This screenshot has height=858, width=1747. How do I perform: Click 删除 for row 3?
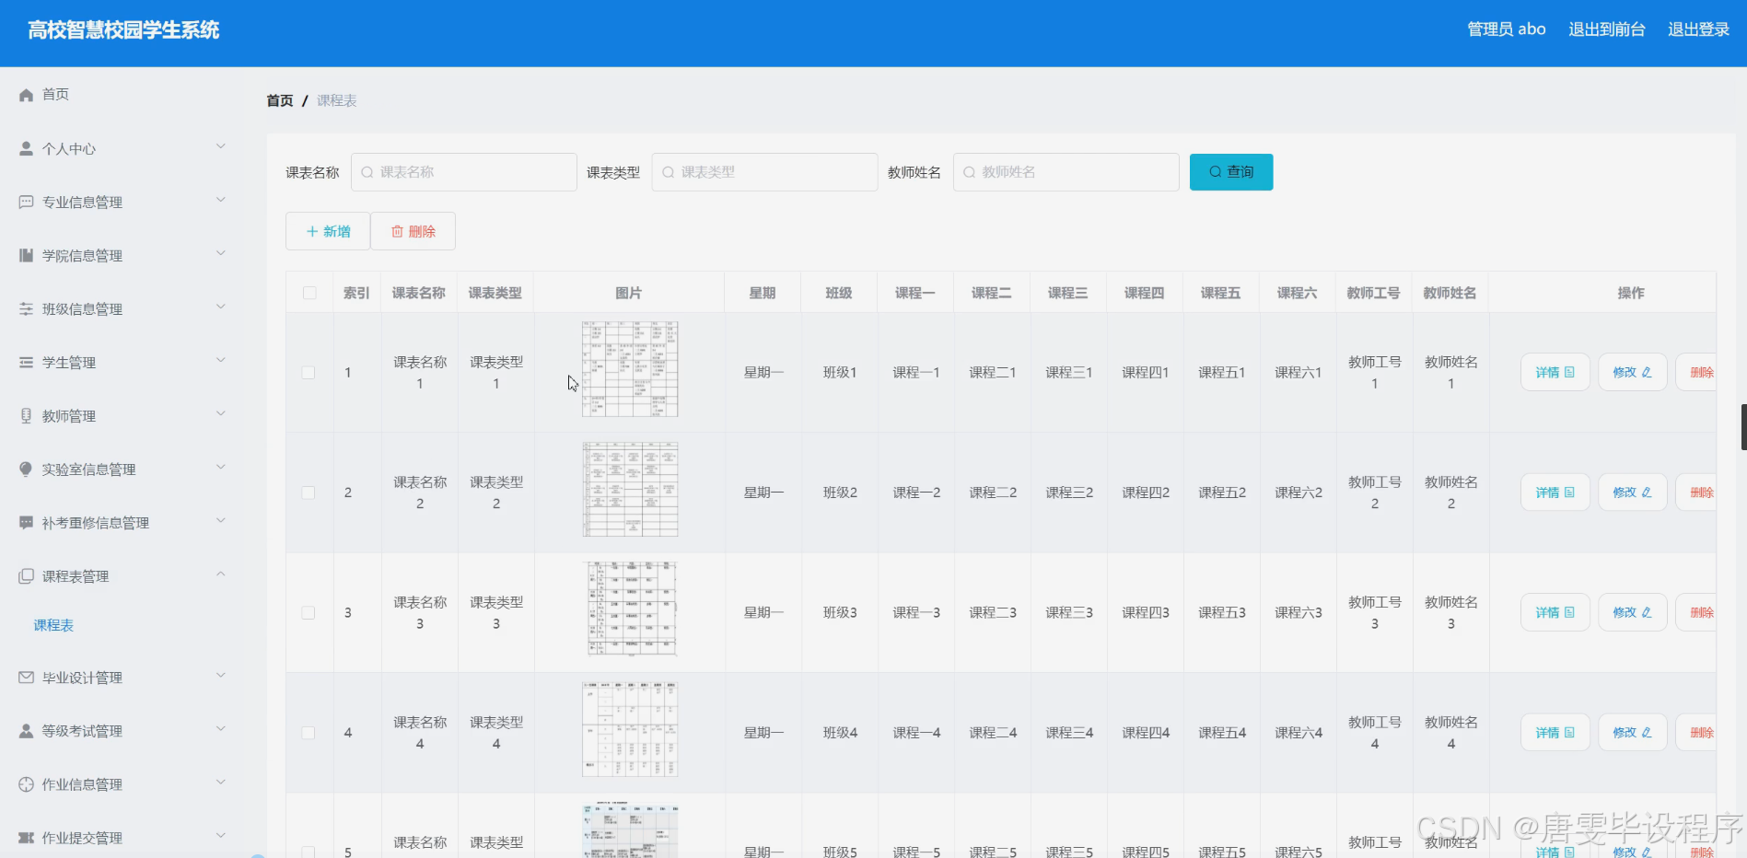[1696, 613]
